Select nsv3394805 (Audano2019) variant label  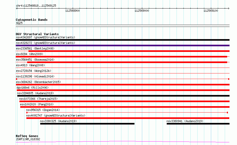tap(35, 93)
